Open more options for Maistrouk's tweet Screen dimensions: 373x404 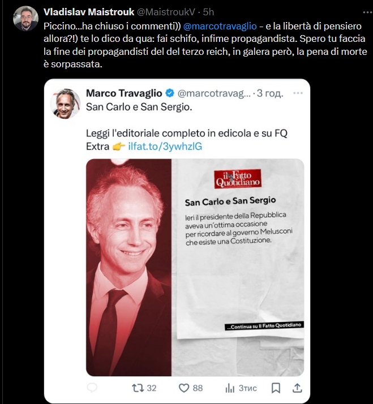click(367, 12)
